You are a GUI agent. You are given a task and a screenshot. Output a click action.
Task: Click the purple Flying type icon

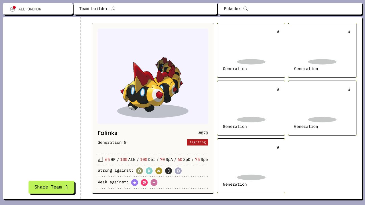click(135, 183)
